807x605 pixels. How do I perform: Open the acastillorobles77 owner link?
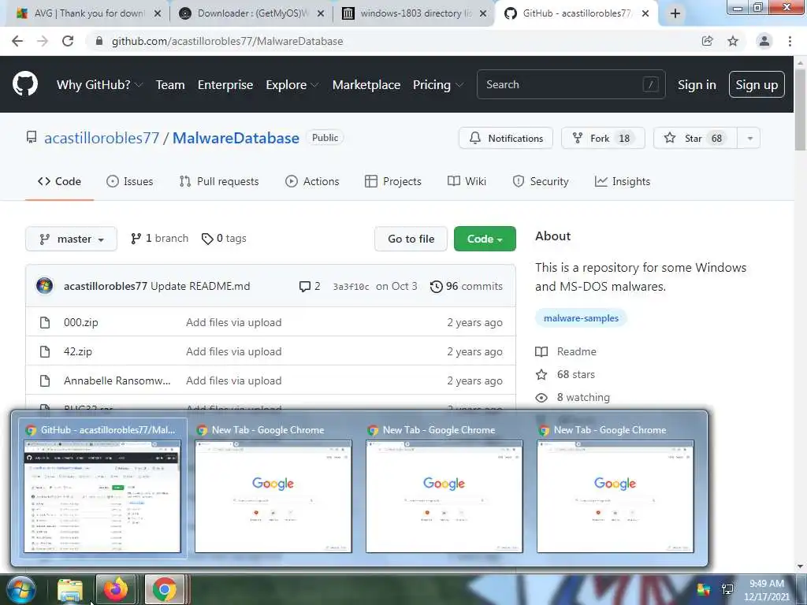(x=102, y=138)
